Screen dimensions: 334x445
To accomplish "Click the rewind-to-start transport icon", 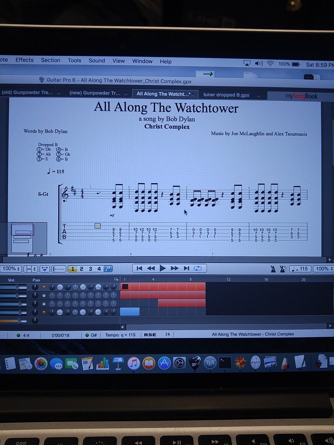I will pos(140,269).
